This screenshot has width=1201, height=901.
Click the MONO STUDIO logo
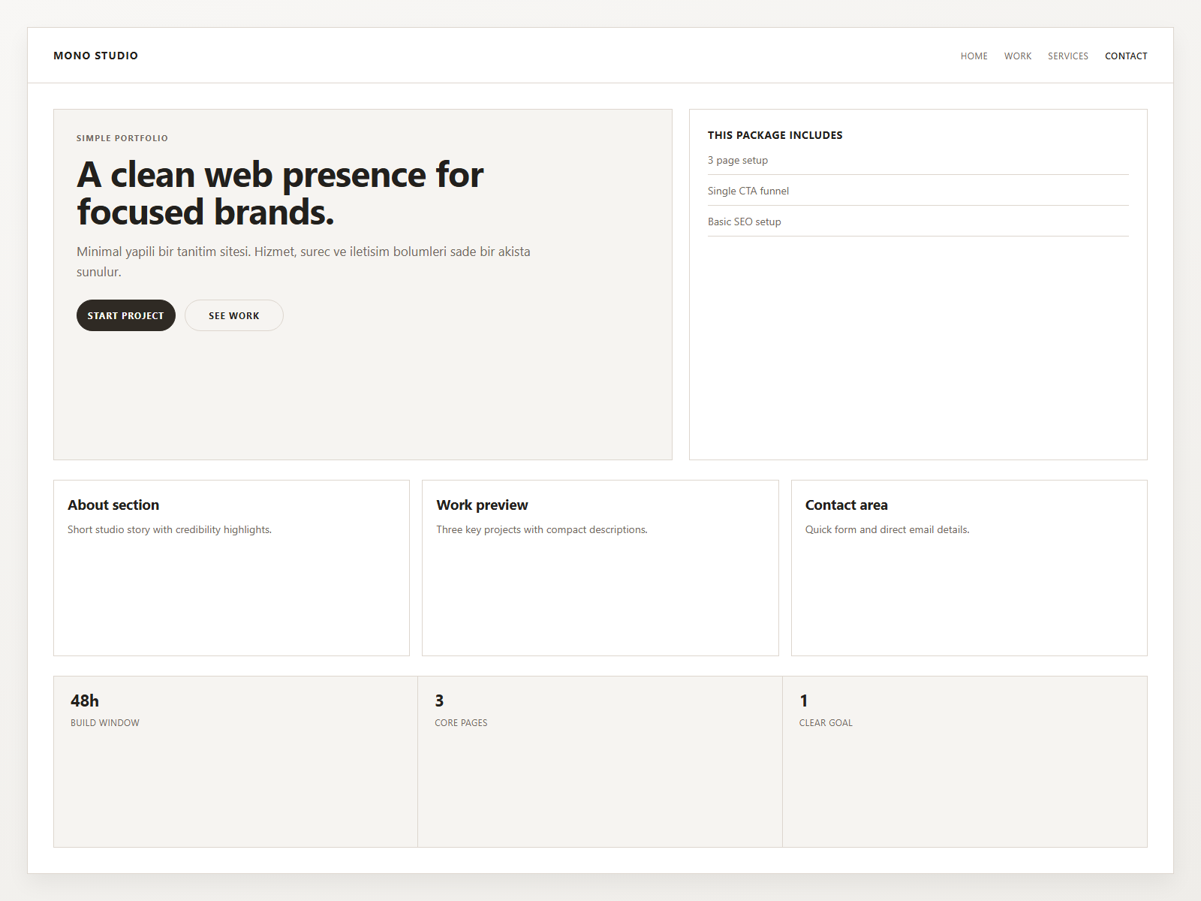[95, 55]
